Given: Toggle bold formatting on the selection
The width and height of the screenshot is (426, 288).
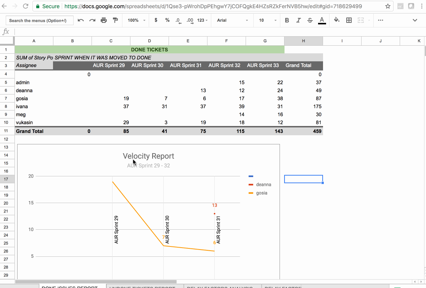Looking at the screenshot, I should click(287, 20).
